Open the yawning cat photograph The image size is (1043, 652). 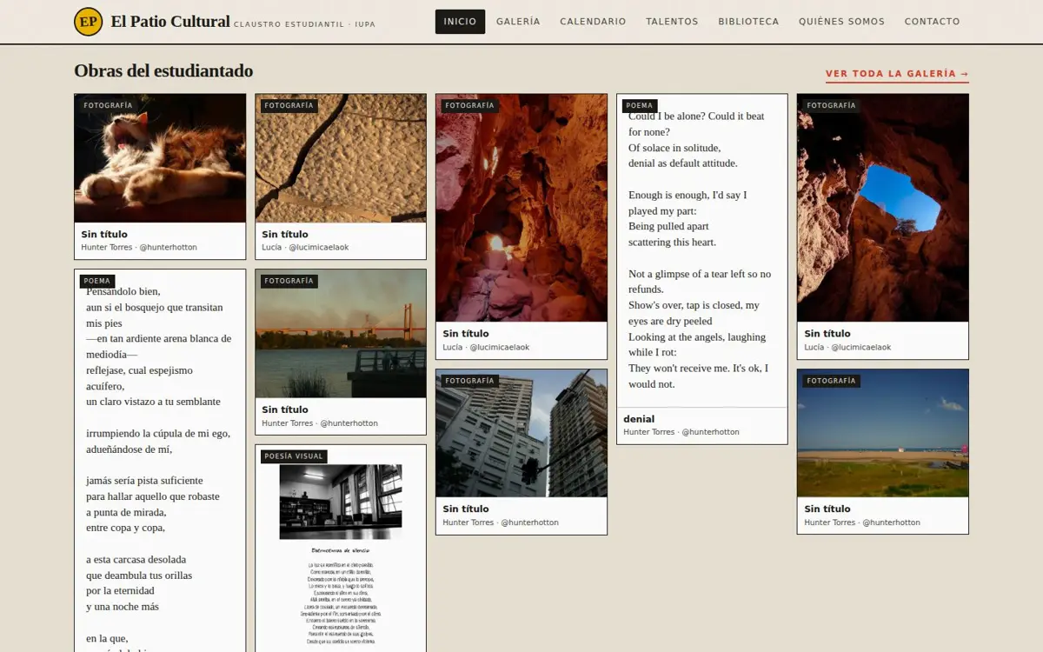click(x=160, y=158)
